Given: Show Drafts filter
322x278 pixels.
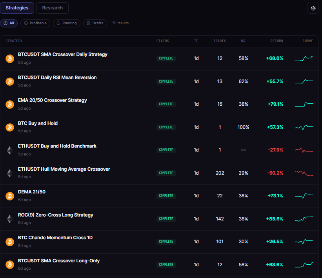Looking at the screenshot, I should 95,23.
